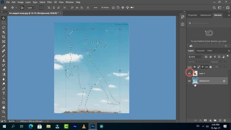Image resolution: width=231 pixels, height=130 pixels.
Task: Hide Layer 1 using its eye icon
Action: pos(189,73)
